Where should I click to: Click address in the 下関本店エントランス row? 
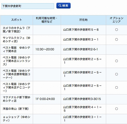pos(82,61)
